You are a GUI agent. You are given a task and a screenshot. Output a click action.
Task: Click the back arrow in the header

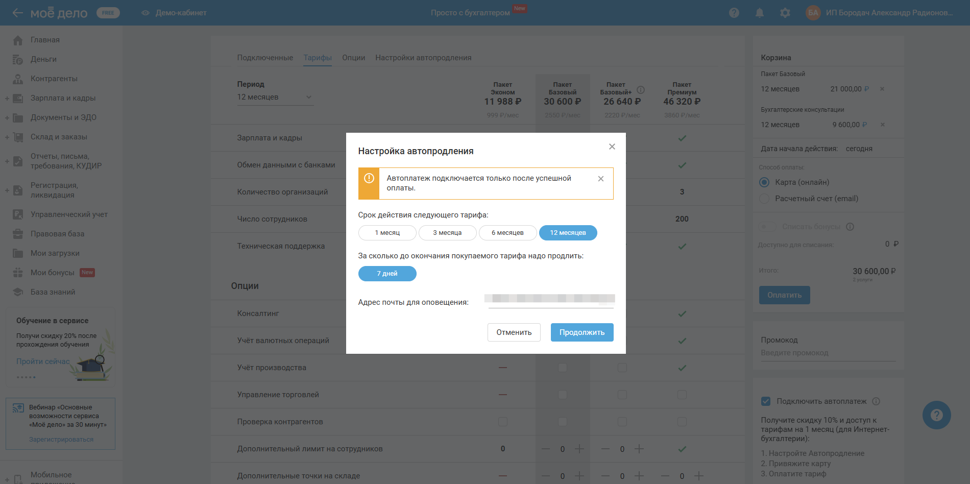point(18,13)
